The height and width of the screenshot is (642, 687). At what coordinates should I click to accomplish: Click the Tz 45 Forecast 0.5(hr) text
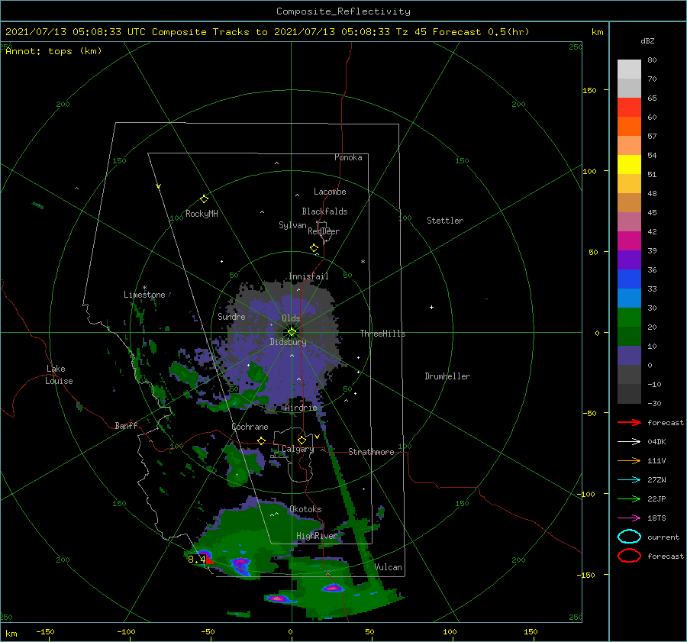point(463,32)
